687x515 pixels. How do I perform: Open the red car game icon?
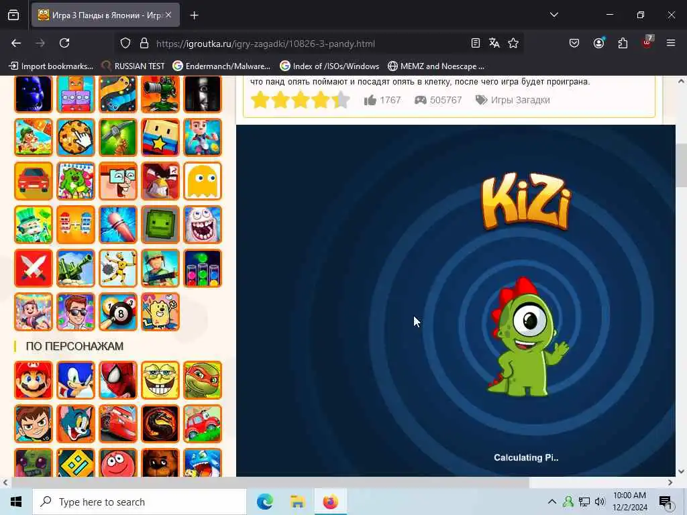point(34,181)
